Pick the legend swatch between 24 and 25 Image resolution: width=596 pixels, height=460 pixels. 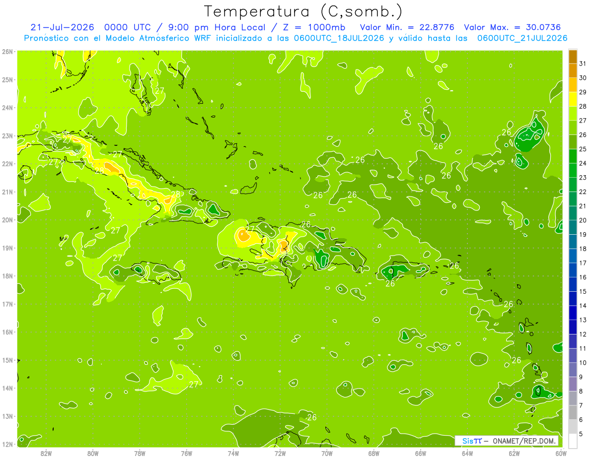click(573, 157)
